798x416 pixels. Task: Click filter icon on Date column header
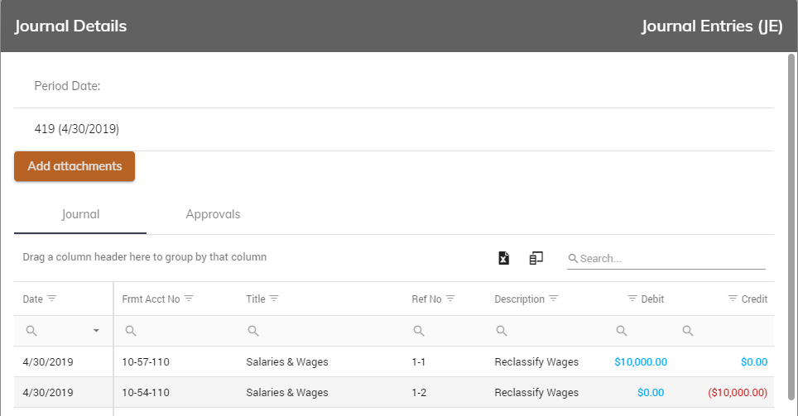coord(51,299)
